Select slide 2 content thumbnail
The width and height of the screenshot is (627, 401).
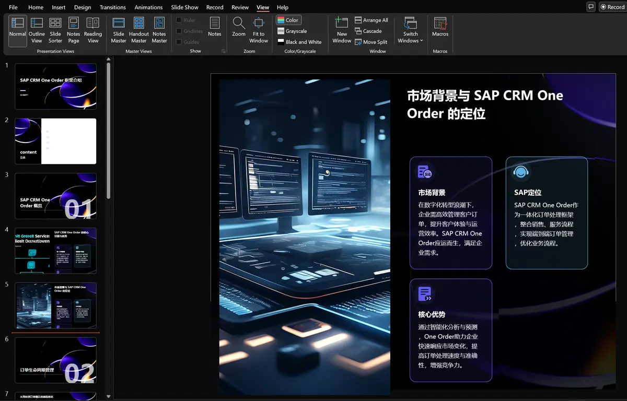(55, 141)
